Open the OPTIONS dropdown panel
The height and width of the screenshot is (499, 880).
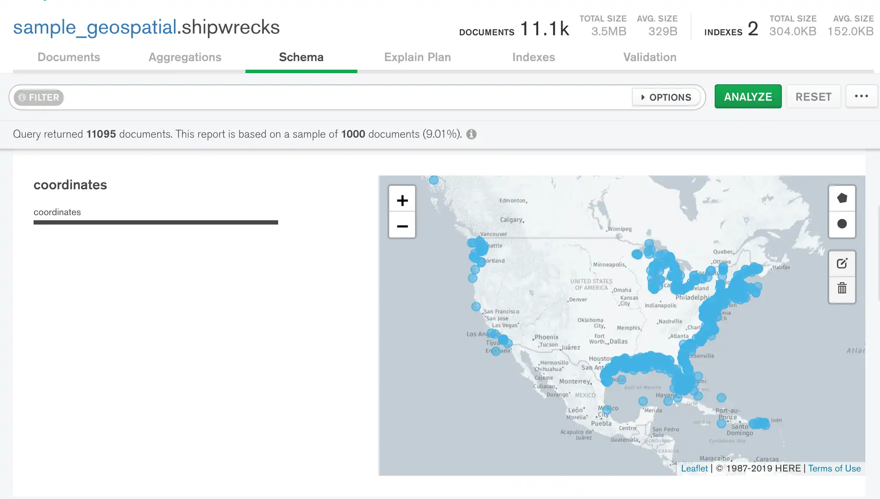click(x=666, y=97)
